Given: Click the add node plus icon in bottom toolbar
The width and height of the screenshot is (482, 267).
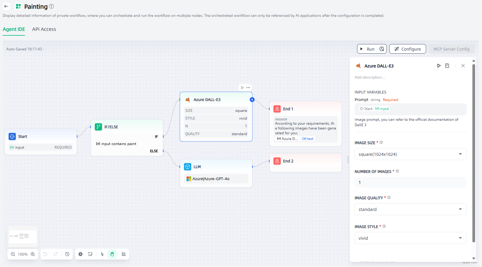Looking at the screenshot, I should click(80, 254).
